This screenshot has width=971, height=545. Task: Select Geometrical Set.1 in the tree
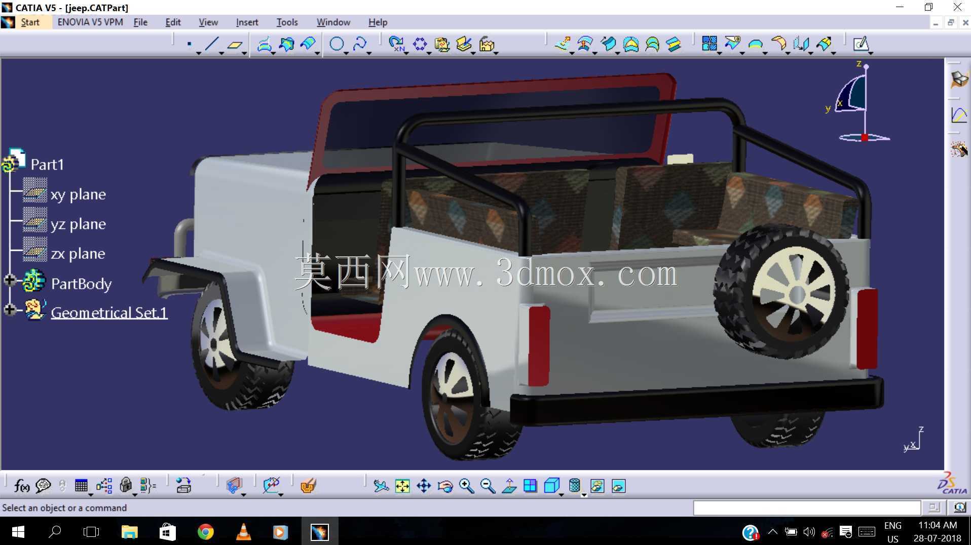[x=109, y=313]
